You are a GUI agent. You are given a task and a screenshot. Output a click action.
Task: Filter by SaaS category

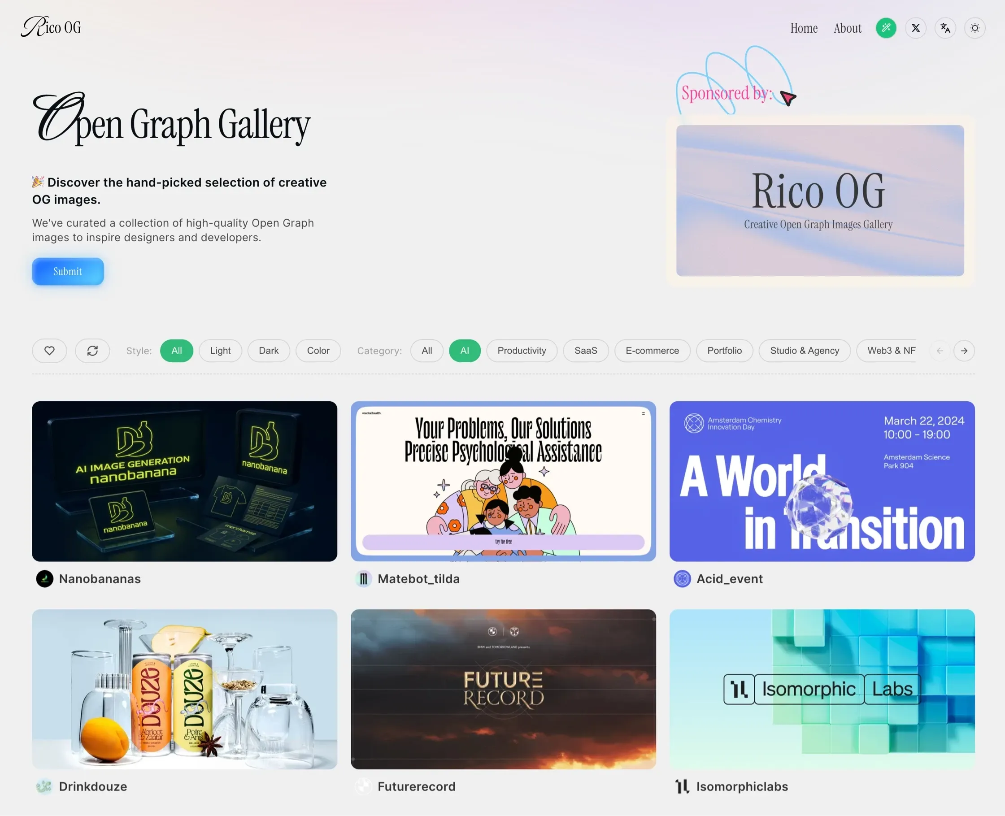(586, 351)
